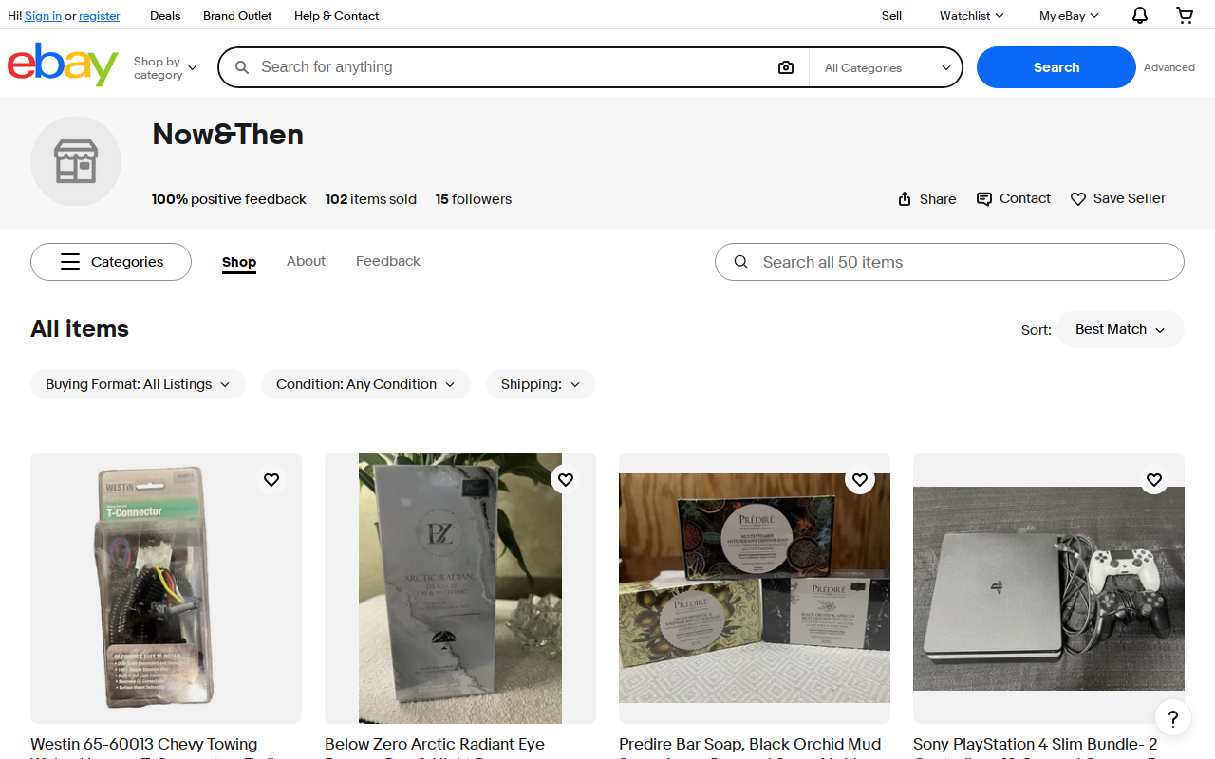The width and height of the screenshot is (1215, 759).
Task: Switch to the About tab
Action: [306, 261]
